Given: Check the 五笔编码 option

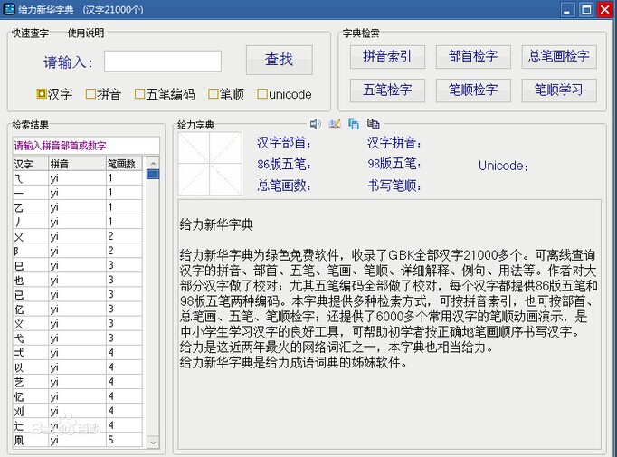Looking at the screenshot, I should [x=139, y=94].
